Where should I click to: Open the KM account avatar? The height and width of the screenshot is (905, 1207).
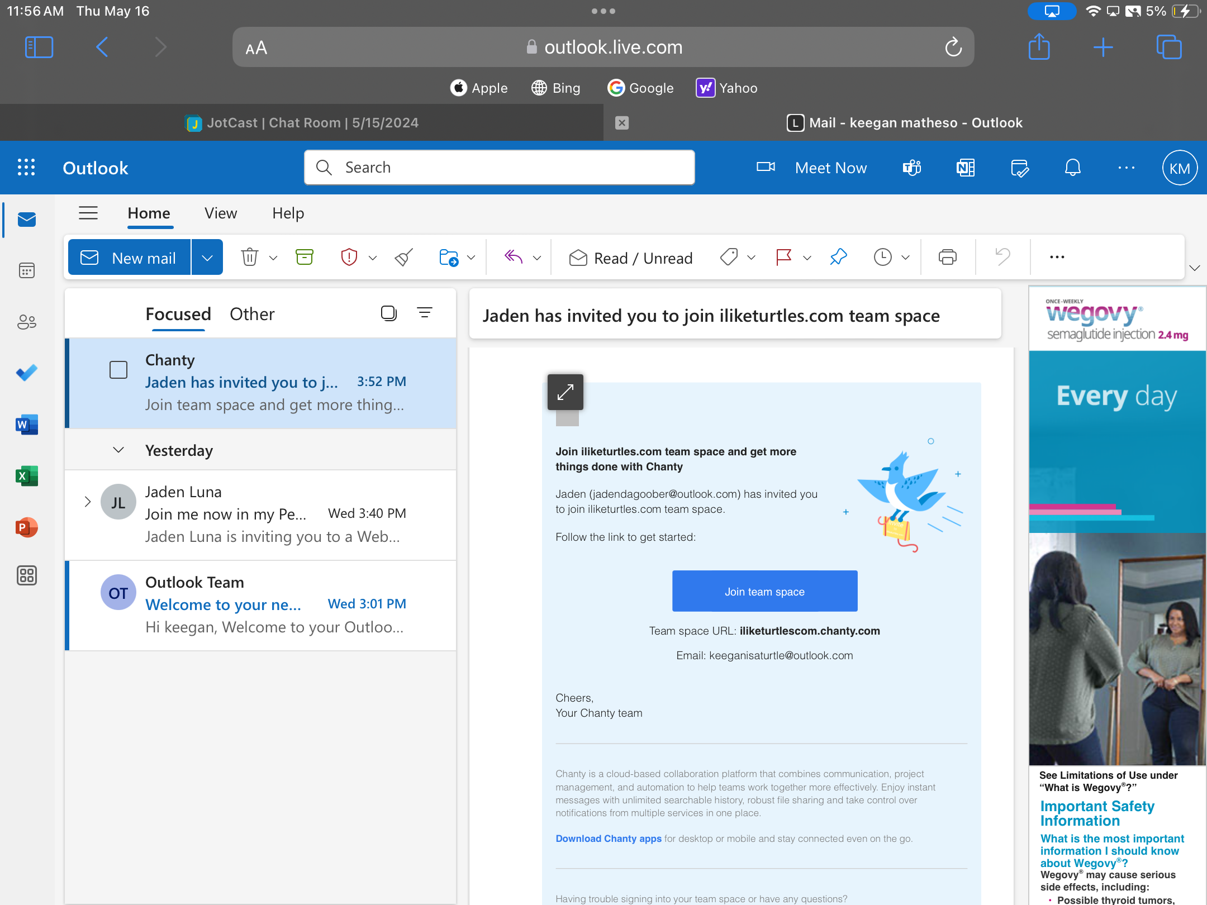pyautogui.click(x=1179, y=168)
